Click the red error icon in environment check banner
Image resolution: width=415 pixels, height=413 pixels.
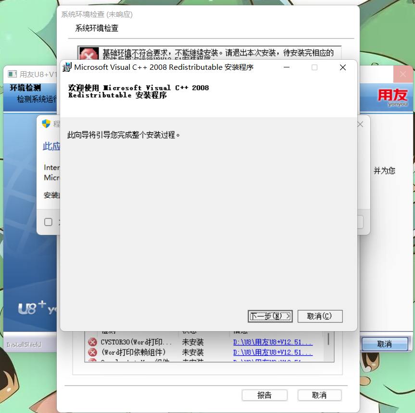[x=89, y=53]
